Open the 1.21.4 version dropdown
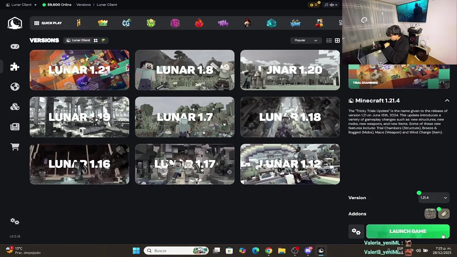Screen dimensions: 457x257 click(433, 198)
